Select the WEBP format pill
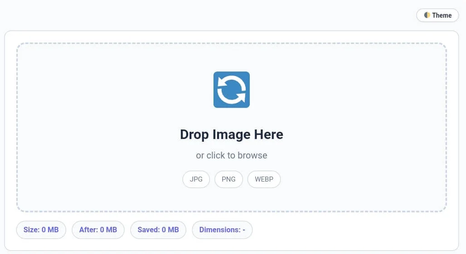 pyautogui.click(x=264, y=179)
